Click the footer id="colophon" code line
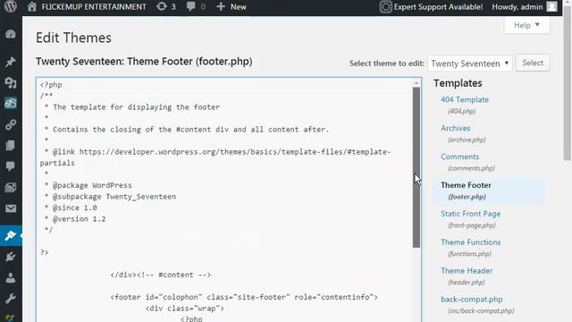 pos(244,297)
